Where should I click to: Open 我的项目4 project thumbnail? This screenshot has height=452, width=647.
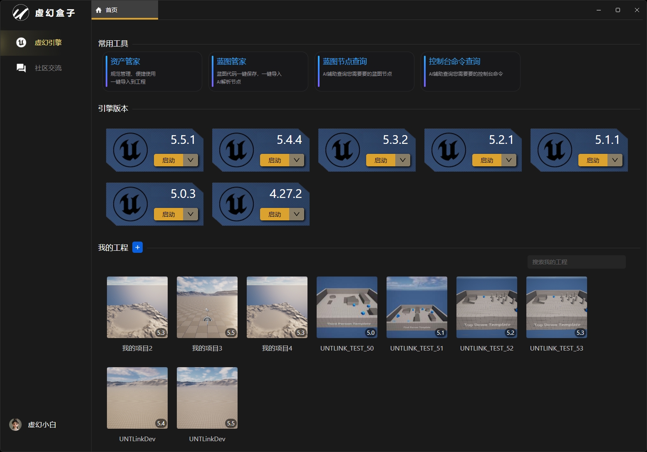click(277, 307)
